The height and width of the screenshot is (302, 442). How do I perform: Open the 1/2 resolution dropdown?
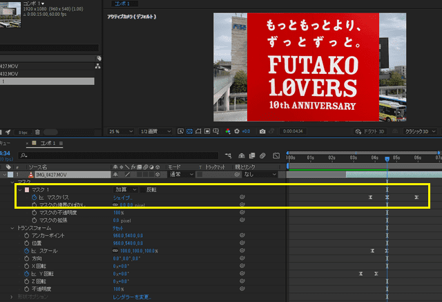pos(155,131)
